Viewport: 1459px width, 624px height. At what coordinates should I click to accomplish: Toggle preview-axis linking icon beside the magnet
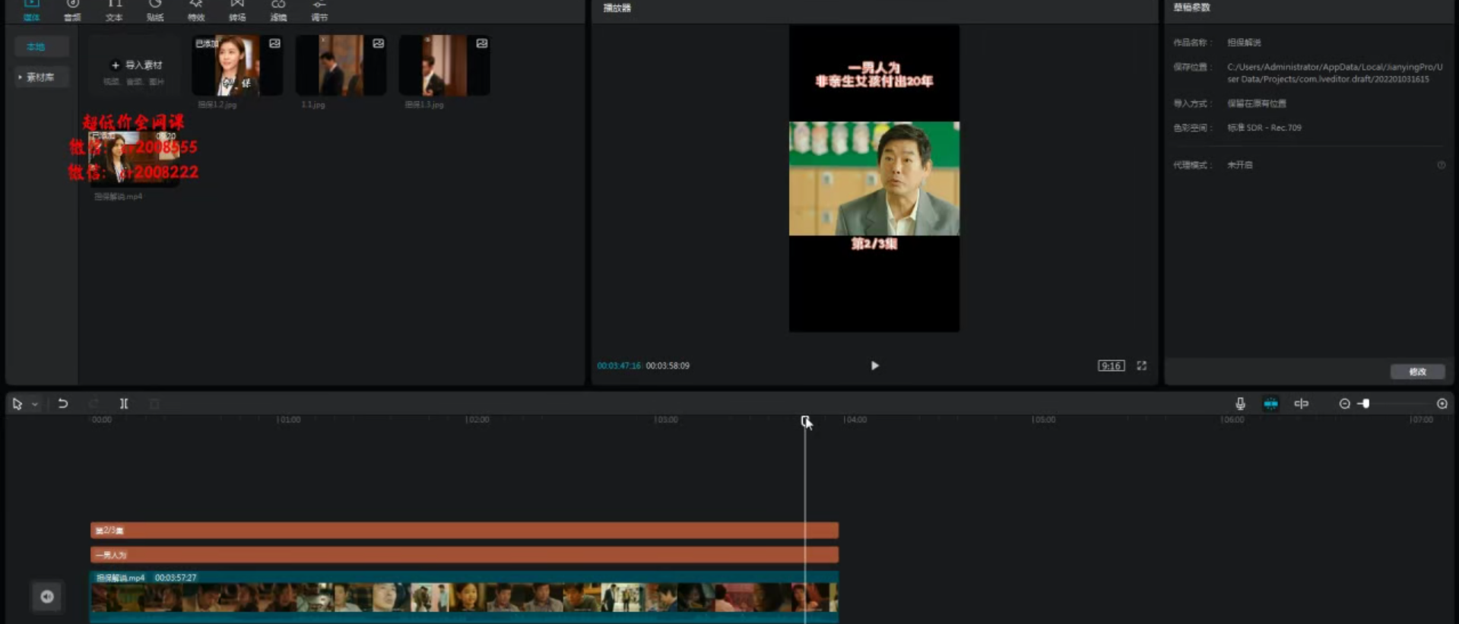click(1302, 404)
